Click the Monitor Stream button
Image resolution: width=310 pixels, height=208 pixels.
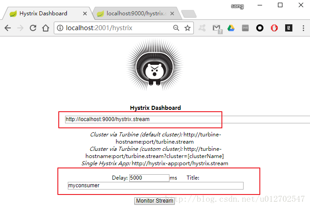155,201
